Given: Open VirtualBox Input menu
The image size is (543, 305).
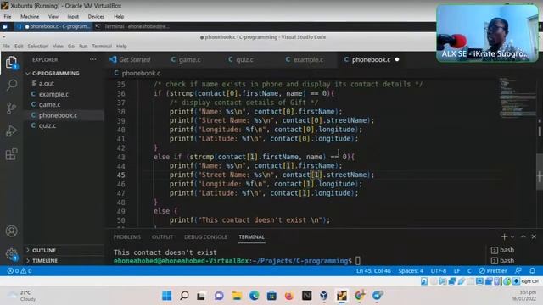Looking at the screenshot, I should [x=73, y=17].
